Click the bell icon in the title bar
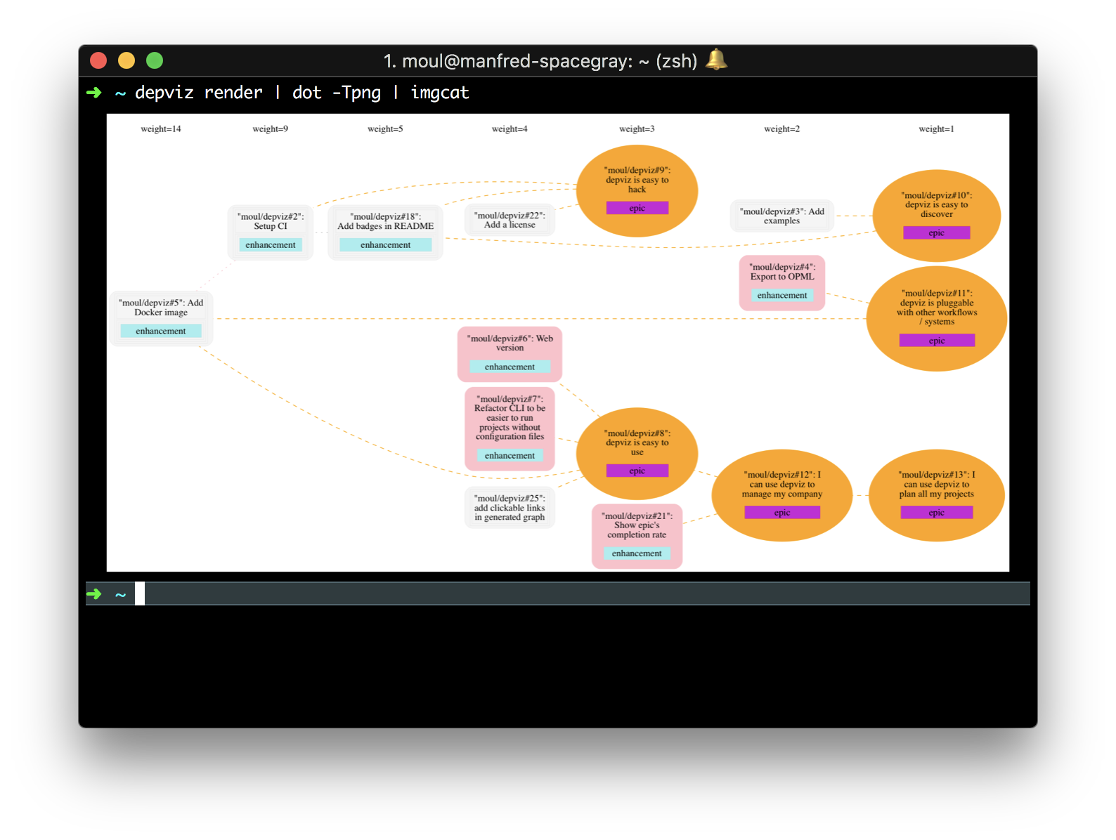The width and height of the screenshot is (1116, 840). point(716,60)
